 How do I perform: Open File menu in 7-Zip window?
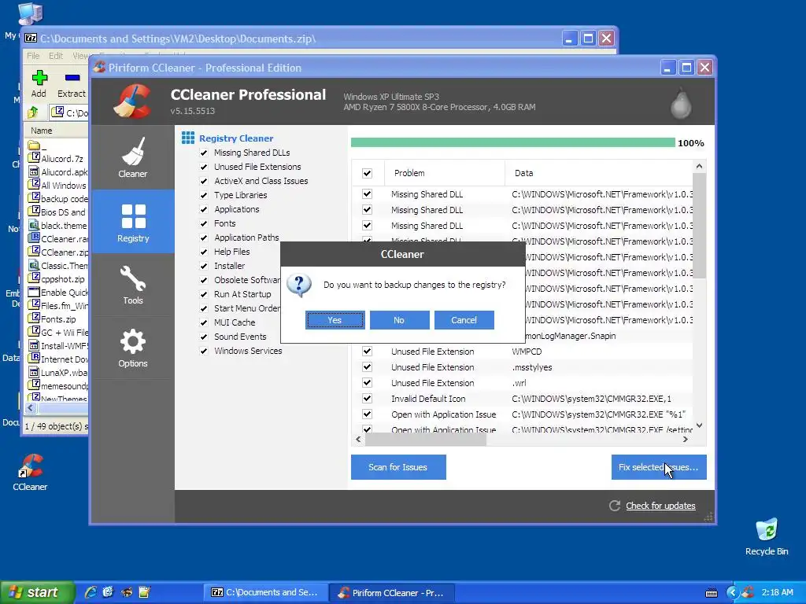click(33, 56)
